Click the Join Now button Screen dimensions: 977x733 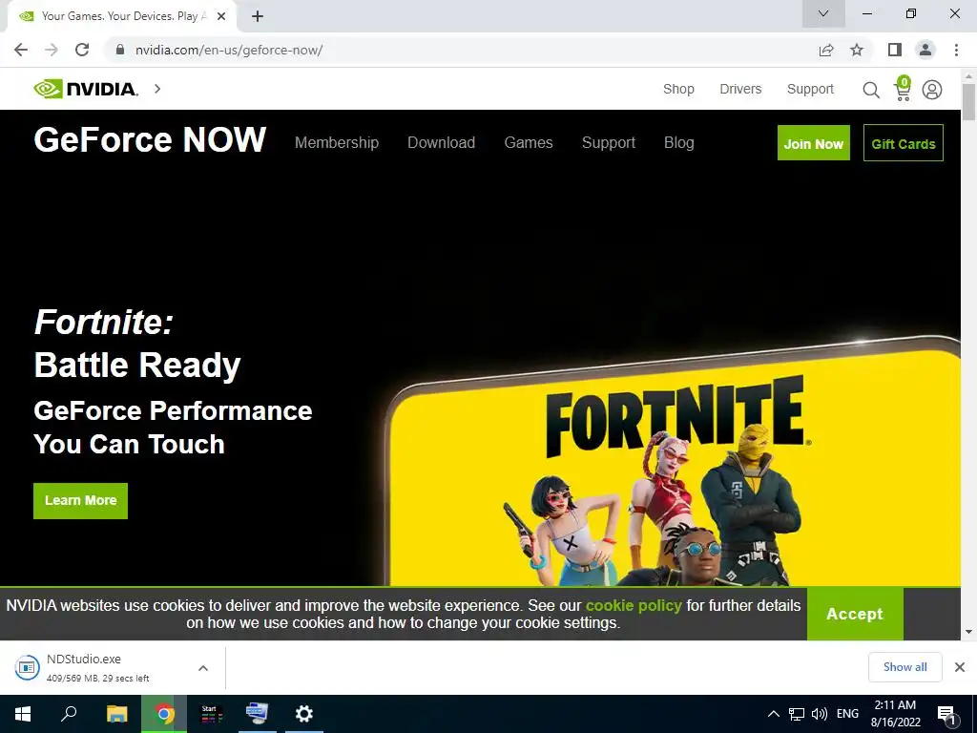(813, 143)
